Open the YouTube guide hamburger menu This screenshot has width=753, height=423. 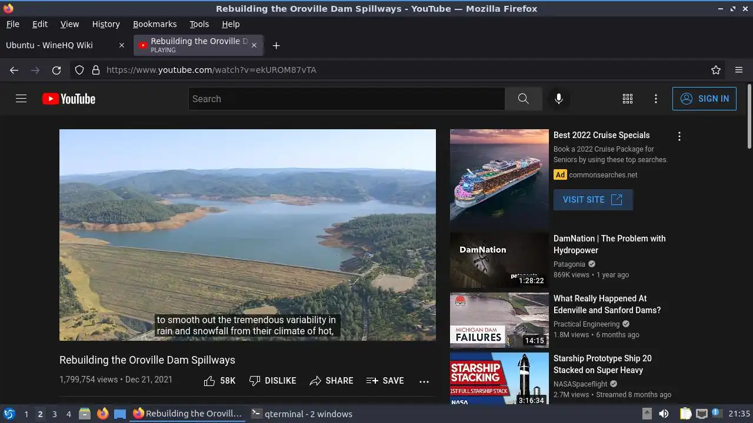coord(21,99)
